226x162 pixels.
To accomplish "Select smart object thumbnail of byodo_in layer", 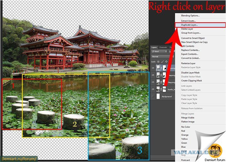I will (158, 89).
